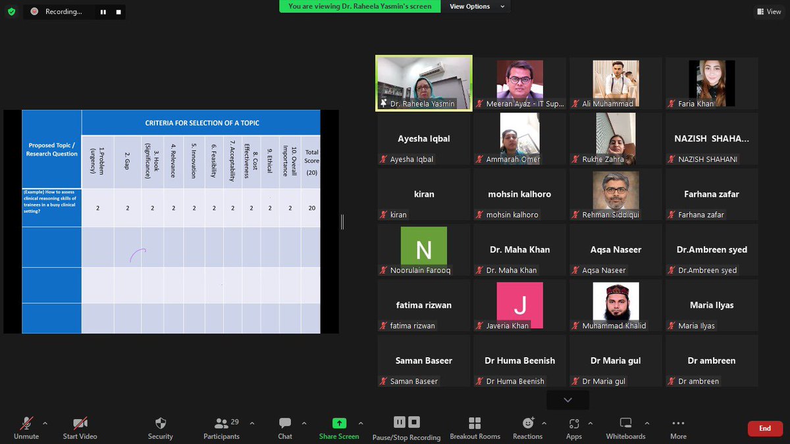Screen dimensions: 790x444
Task: Click the green encryption shield icon
Action: [11, 11]
